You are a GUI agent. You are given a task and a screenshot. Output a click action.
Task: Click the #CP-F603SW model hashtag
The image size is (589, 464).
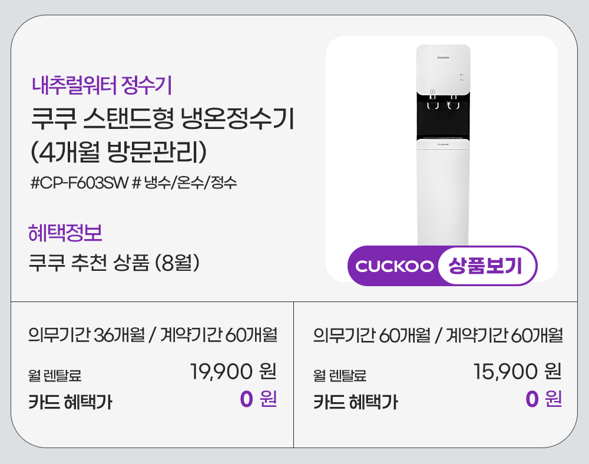(x=79, y=183)
